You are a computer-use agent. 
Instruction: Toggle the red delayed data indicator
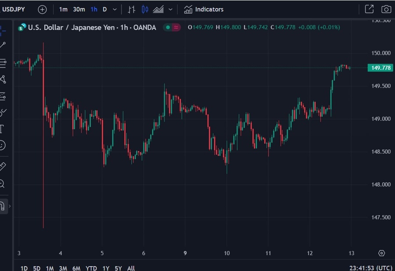point(176,27)
